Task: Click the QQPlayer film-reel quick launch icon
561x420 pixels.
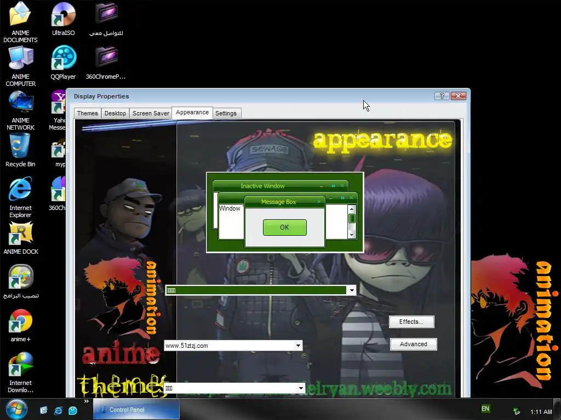Action: [73, 410]
